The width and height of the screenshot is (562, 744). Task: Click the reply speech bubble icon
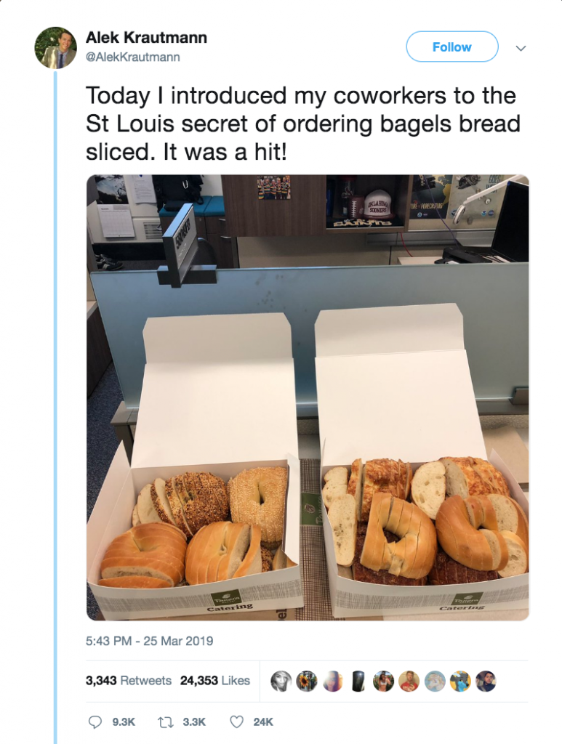point(95,721)
